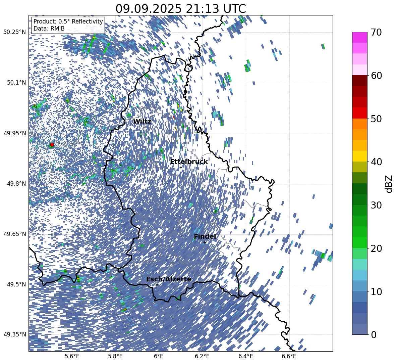
Task: Click the 49.35°N latitude label
Action: point(15,334)
